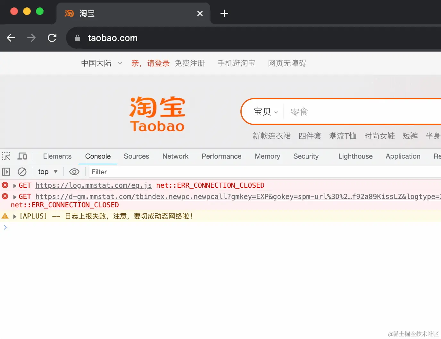441x339 pixels.
Task: Switch to the Network tab
Action: pyautogui.click(x=175, y=156)
